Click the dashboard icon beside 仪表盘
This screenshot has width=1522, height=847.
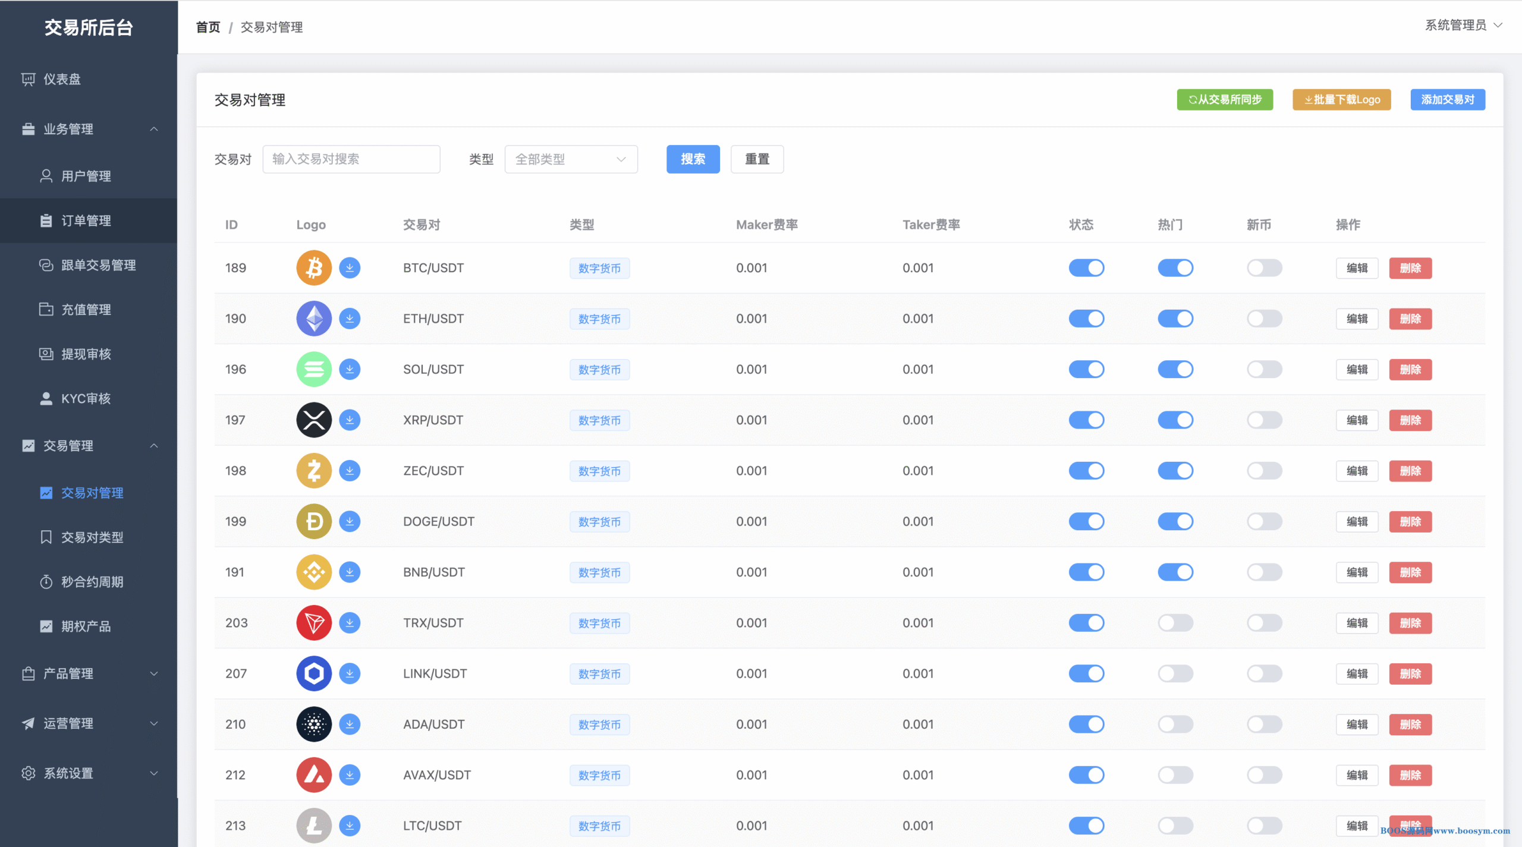click(28, 79)
